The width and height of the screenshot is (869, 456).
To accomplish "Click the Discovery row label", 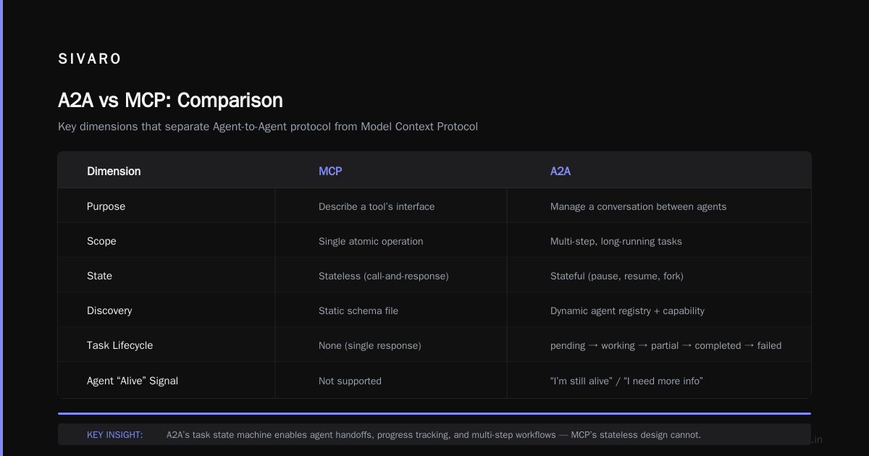I will point(109,311).
